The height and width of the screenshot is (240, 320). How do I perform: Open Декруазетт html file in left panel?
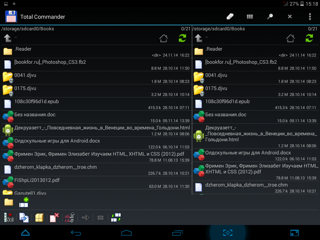click(96, 130)
